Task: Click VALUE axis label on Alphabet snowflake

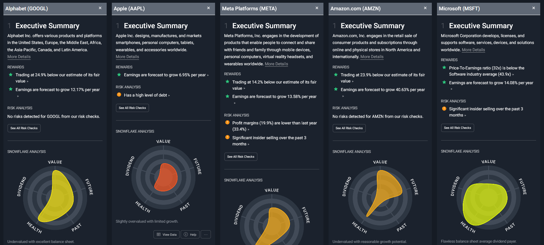Action: [55, 162]
